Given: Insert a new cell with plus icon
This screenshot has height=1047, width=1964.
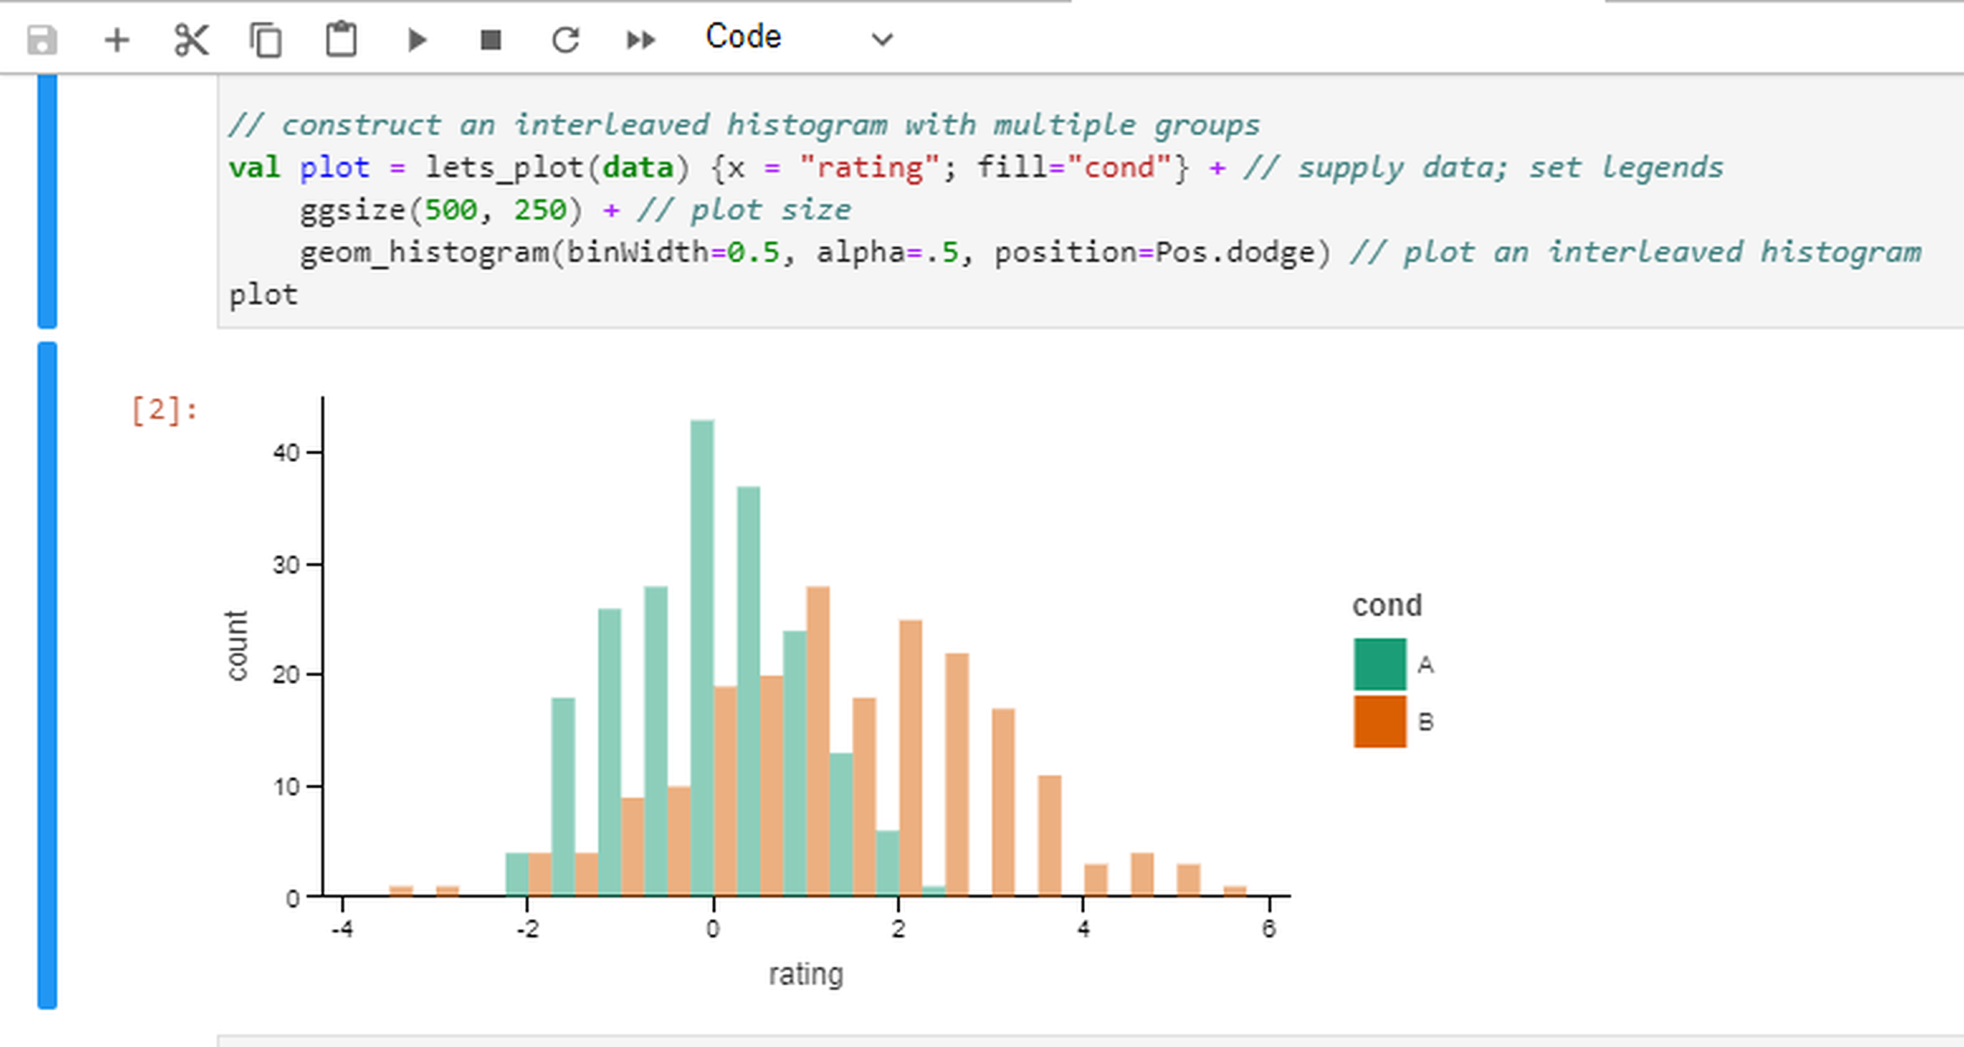Looking at the screenshot, I should (117, 40).
